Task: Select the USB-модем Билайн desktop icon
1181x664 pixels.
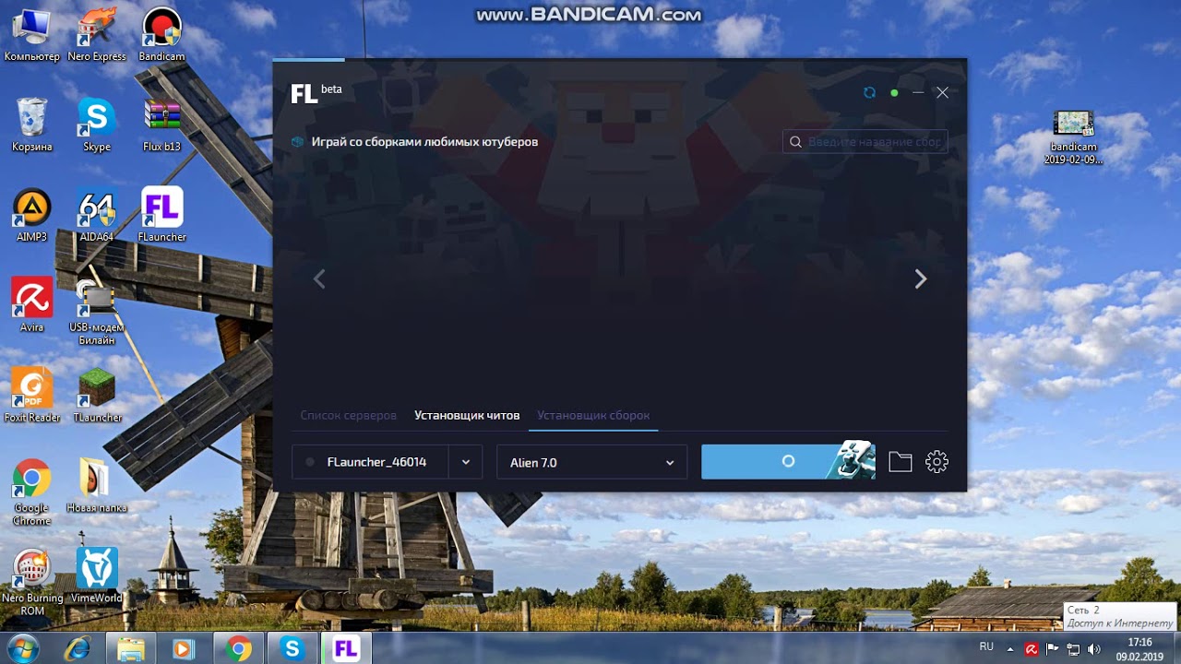Action: pyautogui.click(x=97, y=312)
